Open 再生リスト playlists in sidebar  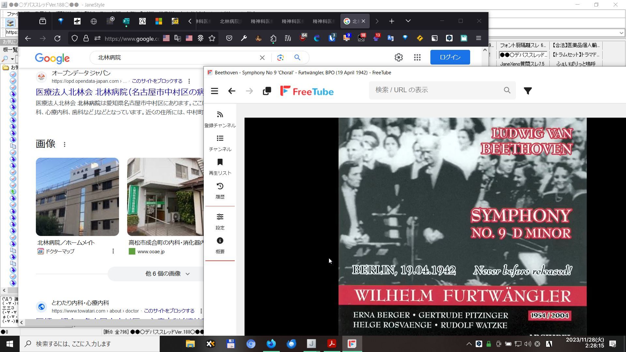[220, 167]
